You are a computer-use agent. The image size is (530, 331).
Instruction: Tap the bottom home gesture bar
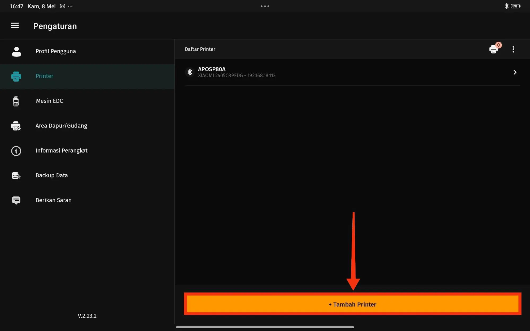[x=265, y=327]
